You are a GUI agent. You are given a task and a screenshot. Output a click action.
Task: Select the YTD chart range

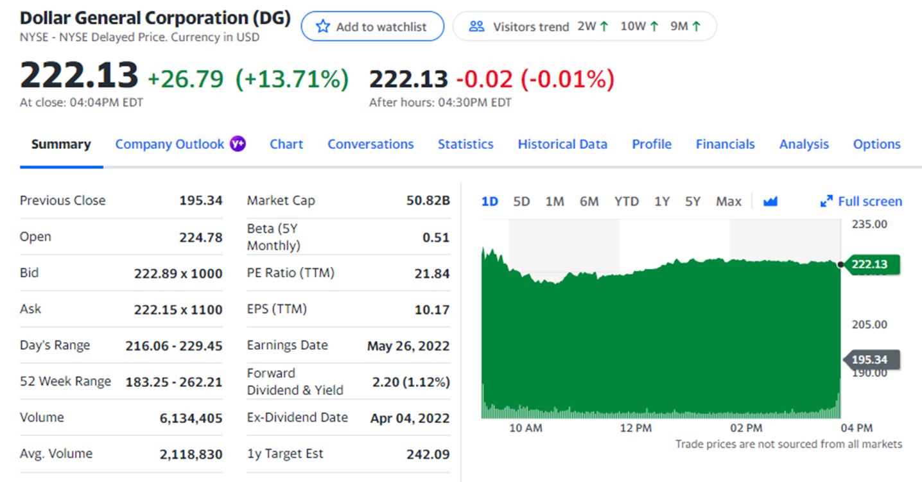coord(626,202)
